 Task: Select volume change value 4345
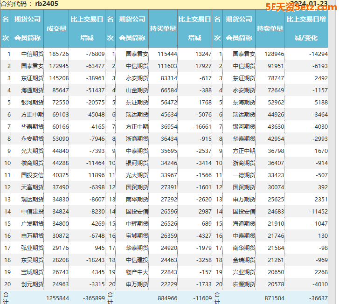tap(98, 272)
